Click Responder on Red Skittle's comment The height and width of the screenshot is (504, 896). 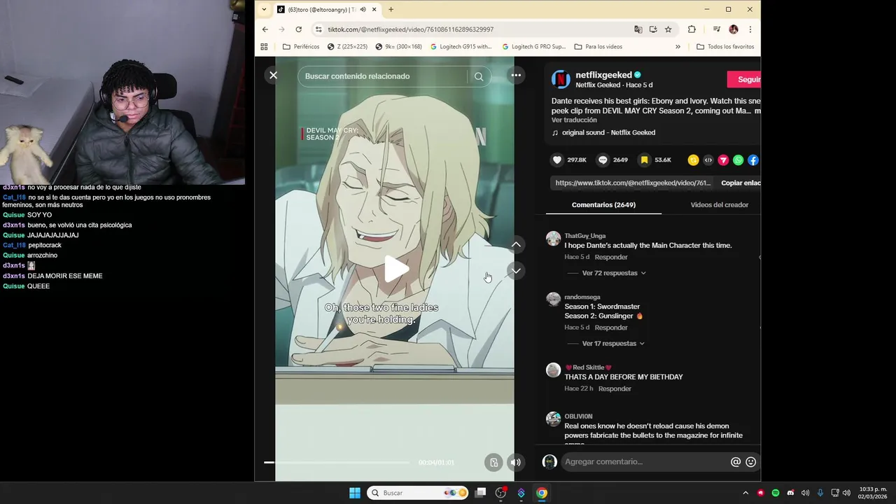coord(615,388)
